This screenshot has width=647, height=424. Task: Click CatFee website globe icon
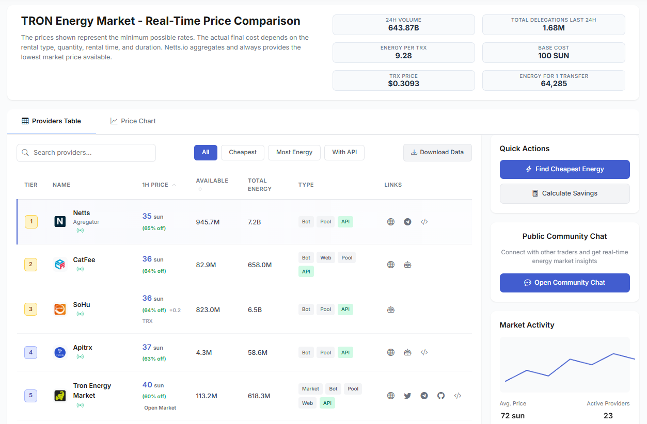click(391, 265)
